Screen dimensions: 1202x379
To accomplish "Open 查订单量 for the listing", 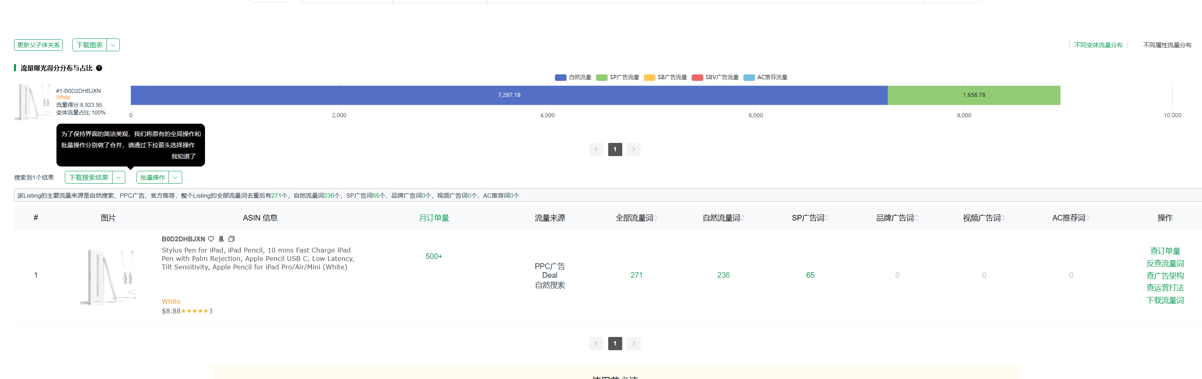I will [1166, 251].
